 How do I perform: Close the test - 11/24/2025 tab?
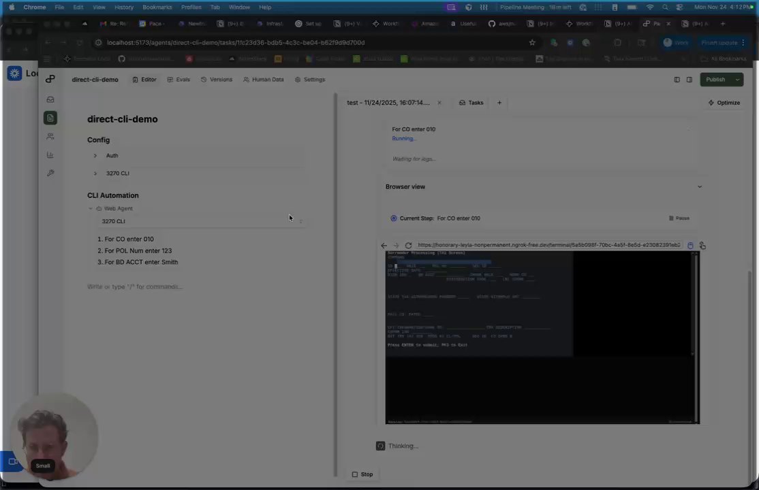(x=439, y=103)
